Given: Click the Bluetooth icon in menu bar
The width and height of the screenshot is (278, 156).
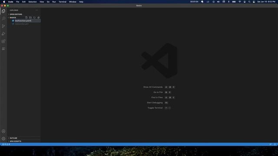Looking at the screenshot, I should coord(229,2).
